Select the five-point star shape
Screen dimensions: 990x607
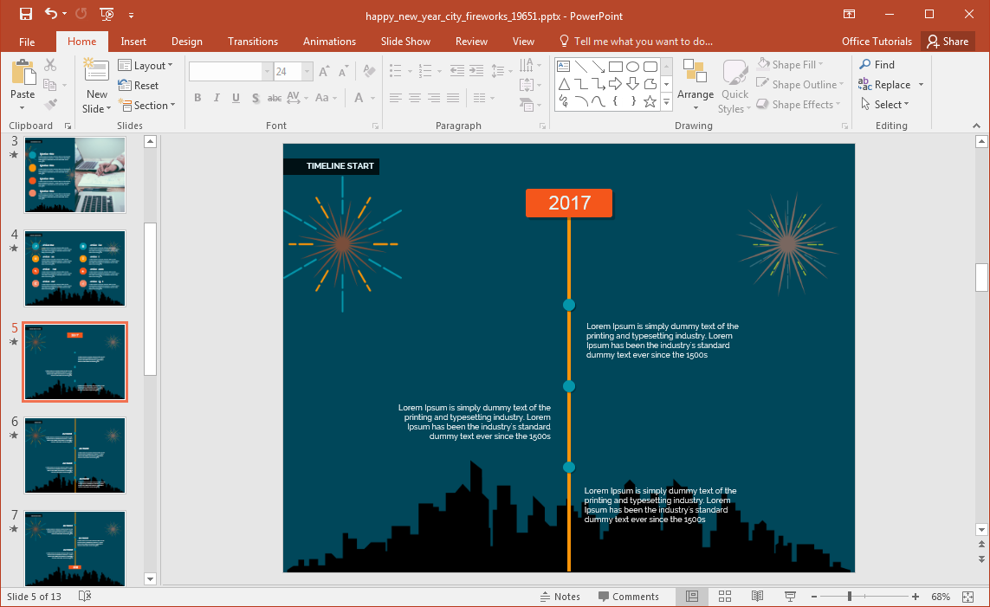point(650,101)
